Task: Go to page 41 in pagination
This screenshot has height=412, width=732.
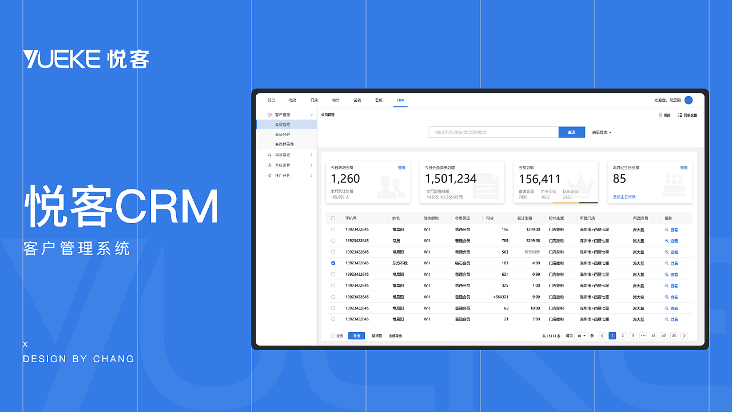Action: pyautogui.click(x=653, y=336)
